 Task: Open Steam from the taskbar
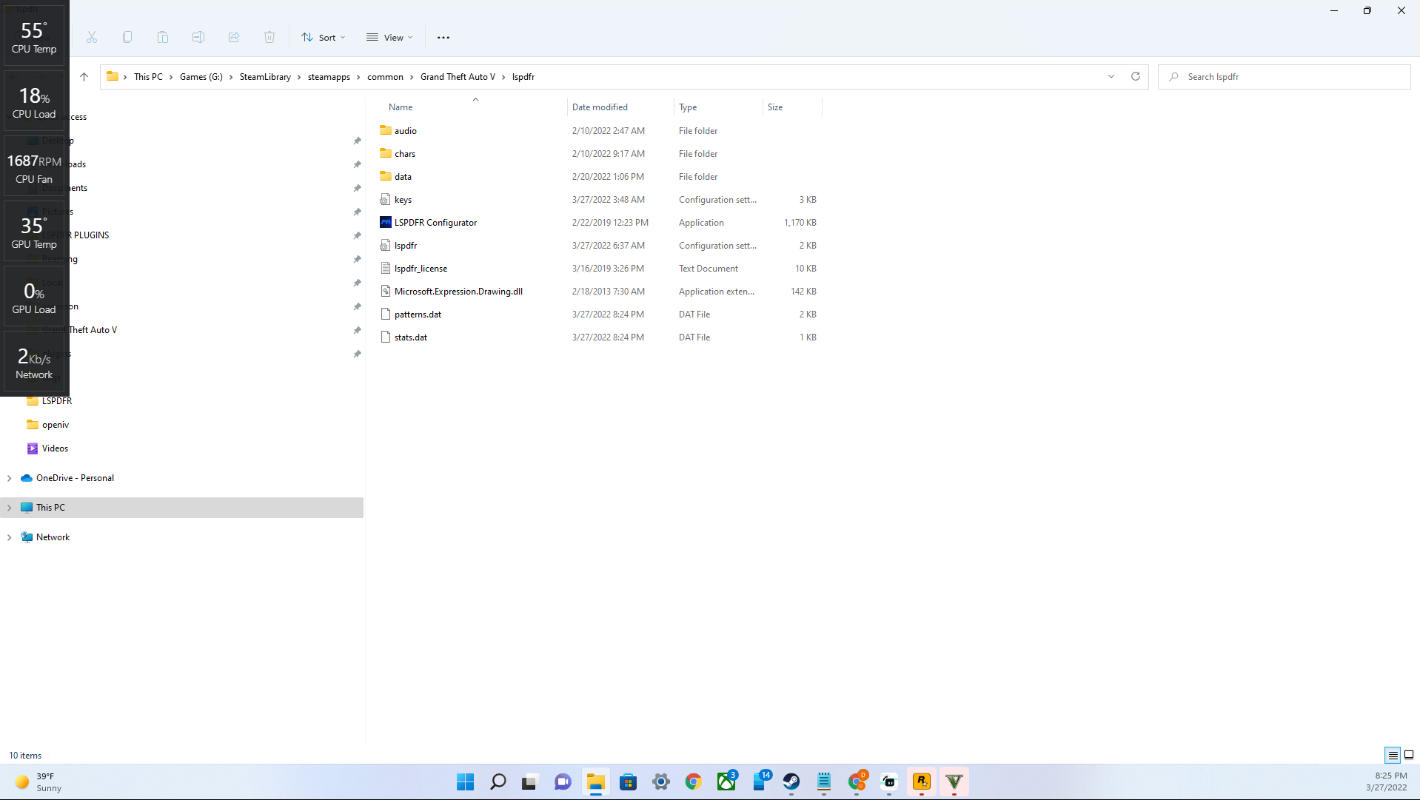click(791, 781)
